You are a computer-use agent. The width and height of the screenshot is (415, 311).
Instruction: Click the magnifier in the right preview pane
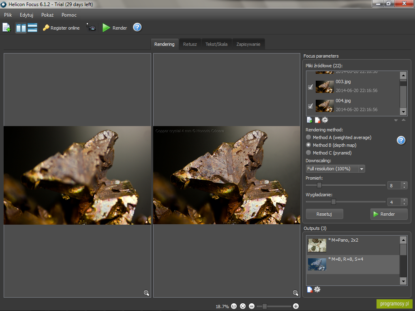coord(295,293)
